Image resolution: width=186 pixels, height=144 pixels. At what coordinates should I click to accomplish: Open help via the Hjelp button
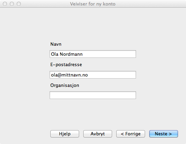coord(65,134)
